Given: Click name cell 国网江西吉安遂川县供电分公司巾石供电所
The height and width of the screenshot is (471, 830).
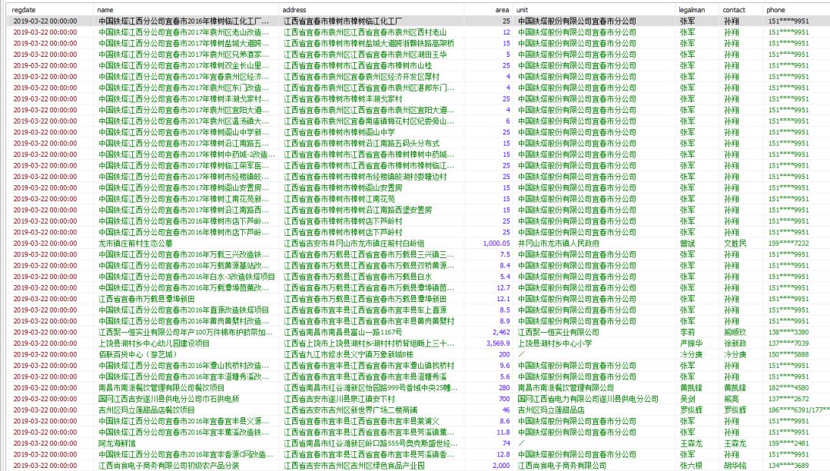Looking at the screenshot, I should (168, 399).
